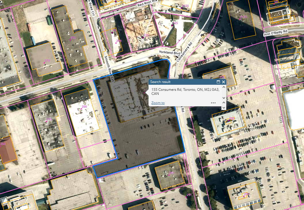304x210 pixels.
Task: Click the Ann O'Reilly Rd street label
Action: coord(275,33)
